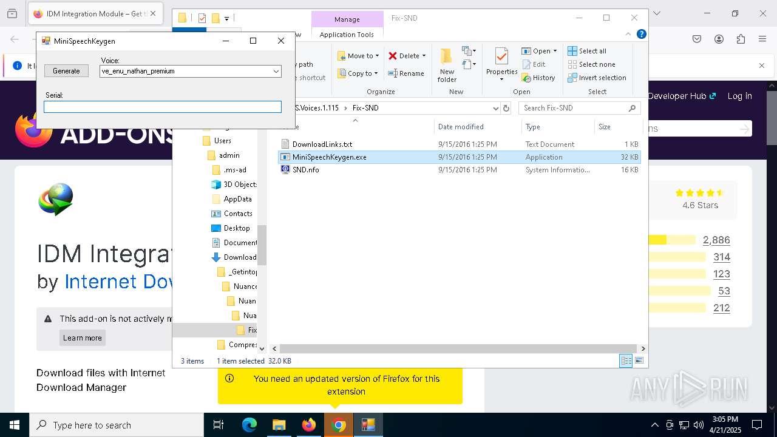Open Properties from the ribbon
Screen dimensions: 777x437
click(x=501, y=64)
